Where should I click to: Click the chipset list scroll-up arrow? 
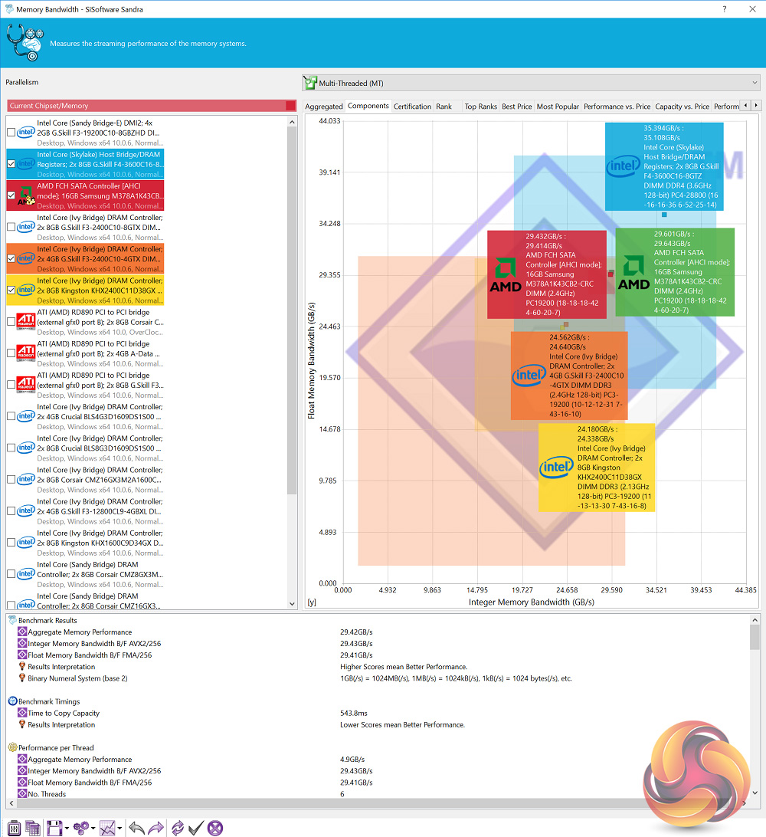point(292,122)
